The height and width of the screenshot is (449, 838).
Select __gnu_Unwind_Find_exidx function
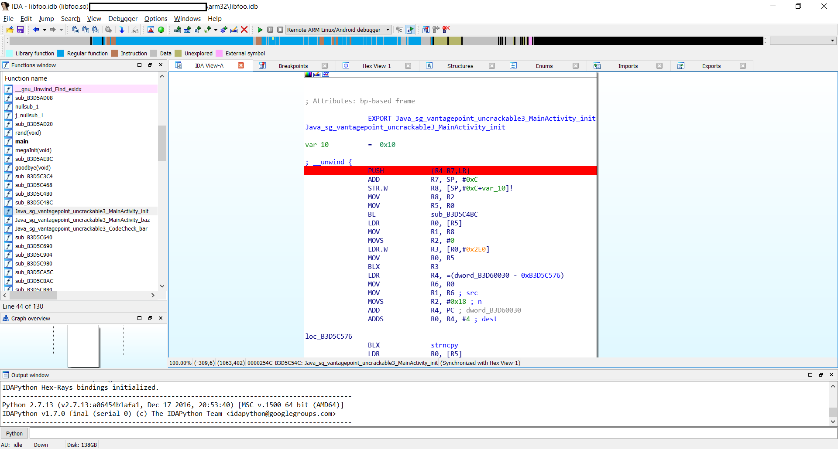(81, 89)
